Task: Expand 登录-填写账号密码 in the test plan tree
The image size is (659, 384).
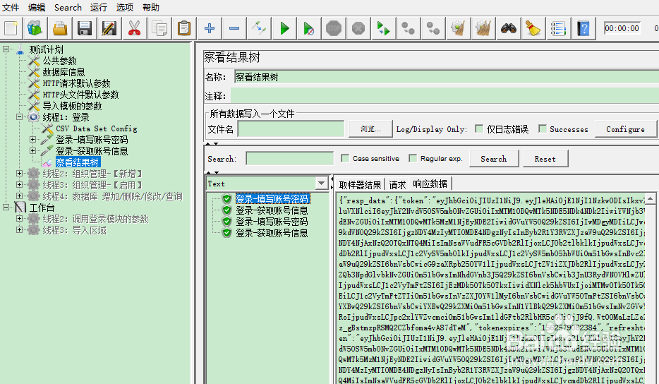Action: 32,139
